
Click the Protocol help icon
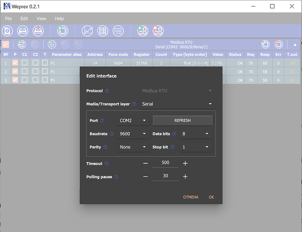coord(107,91)
